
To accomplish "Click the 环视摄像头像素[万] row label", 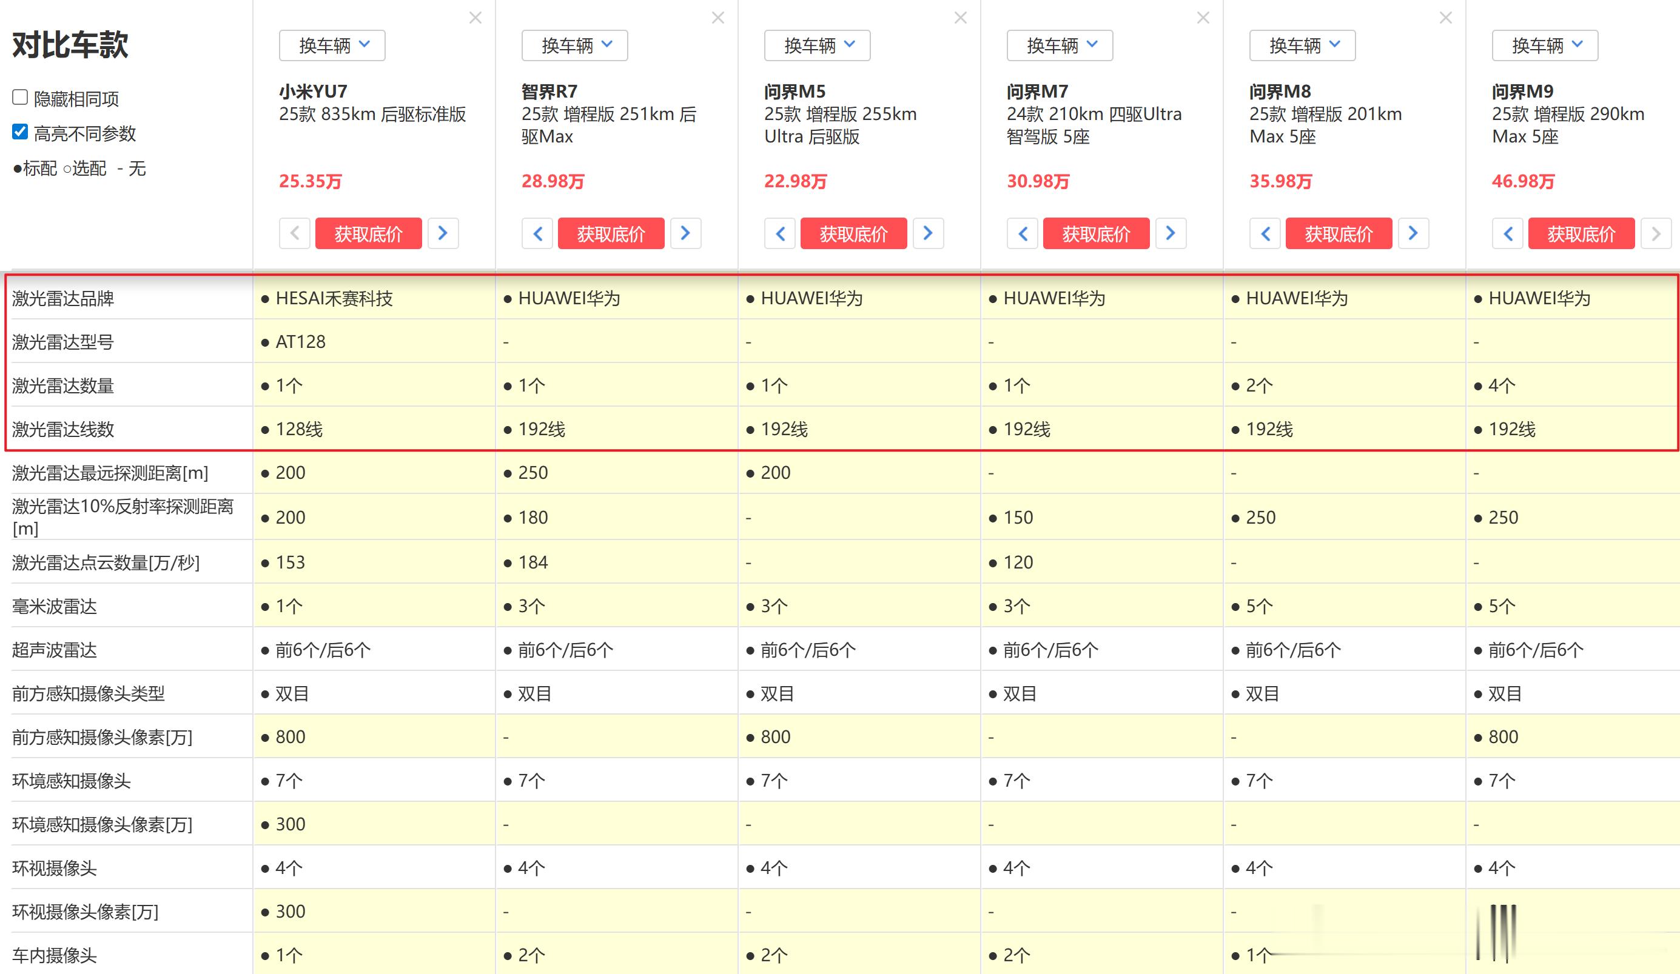I will tap(86, 912).
